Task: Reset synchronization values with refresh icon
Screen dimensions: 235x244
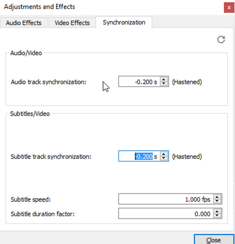Action: (221, 39)
